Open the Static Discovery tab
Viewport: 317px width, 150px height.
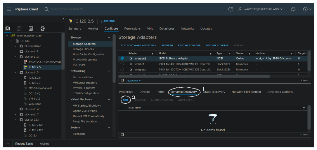[x=214, y=92]
